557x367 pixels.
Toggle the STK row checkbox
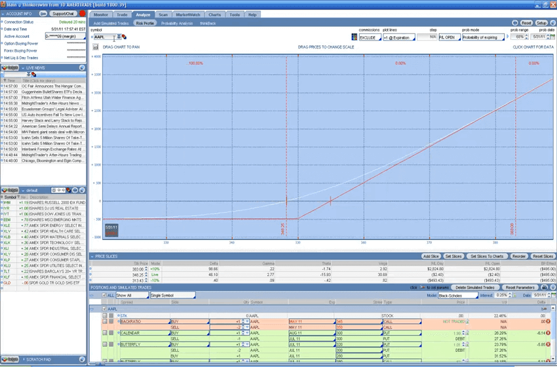coord(105,315)
